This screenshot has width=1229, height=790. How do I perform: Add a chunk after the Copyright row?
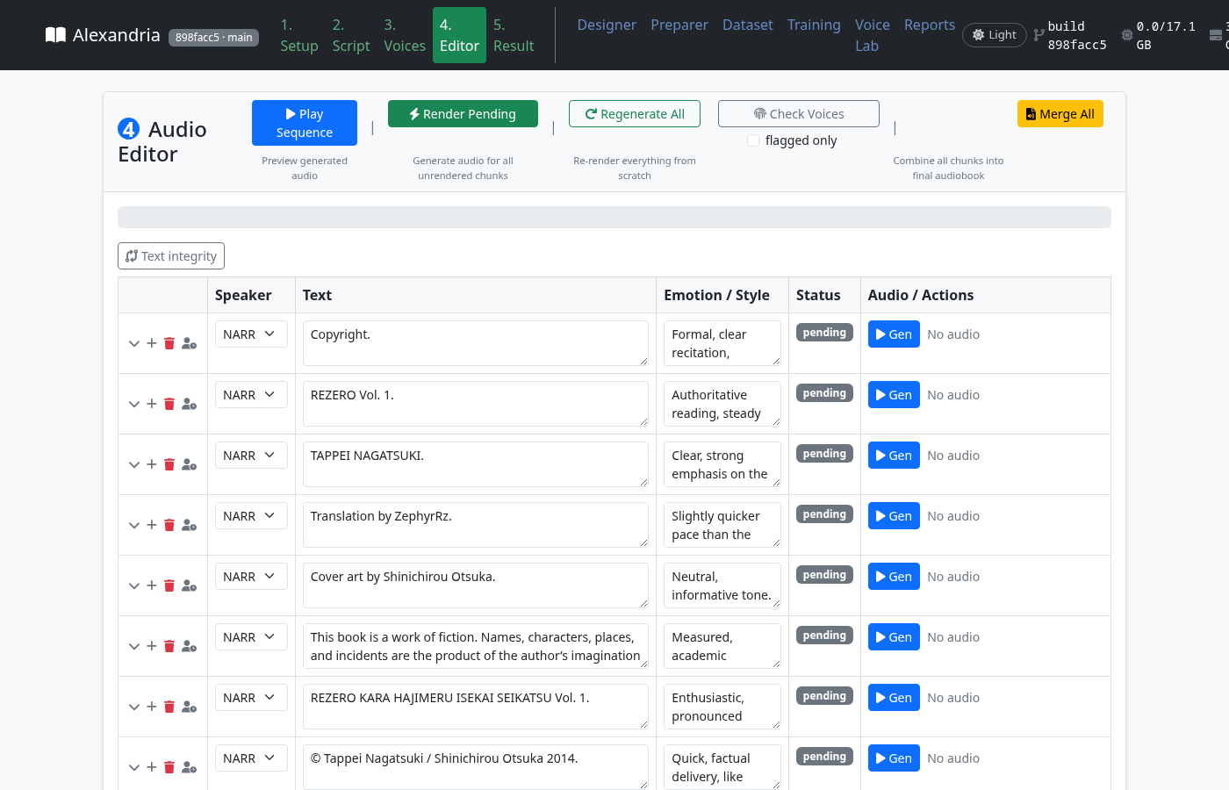coord(151,343)
